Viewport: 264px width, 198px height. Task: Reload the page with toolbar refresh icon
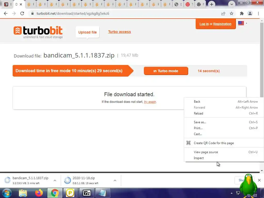[22, 13]
